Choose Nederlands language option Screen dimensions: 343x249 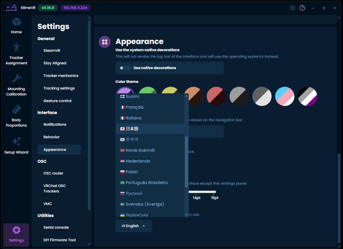coord(150,161)
